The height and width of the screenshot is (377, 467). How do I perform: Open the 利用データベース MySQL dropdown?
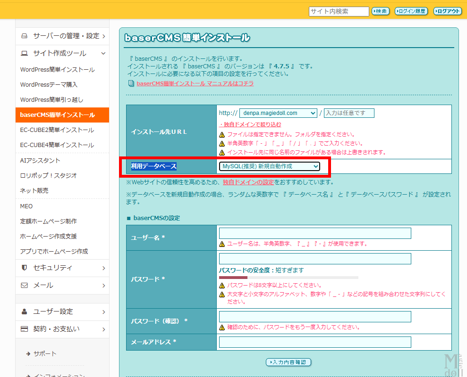click(x=269, y=166)
